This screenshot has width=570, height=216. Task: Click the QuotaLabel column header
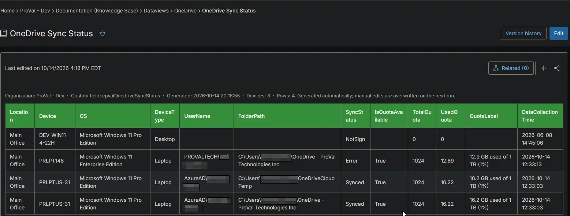491,116
